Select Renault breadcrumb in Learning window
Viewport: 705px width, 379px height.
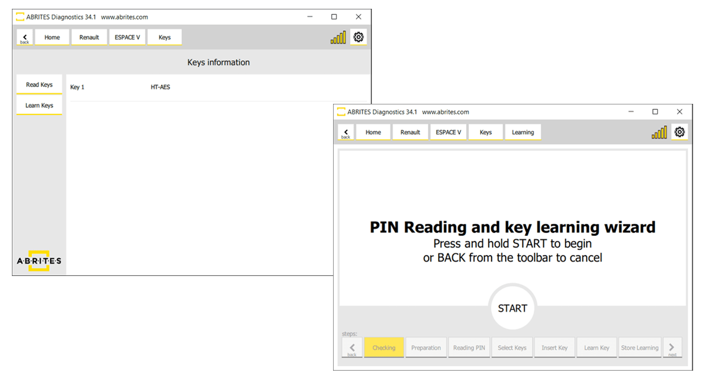[410, 132]
